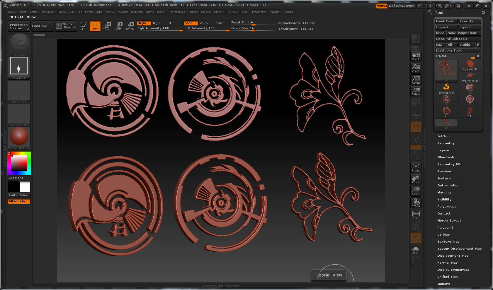
Task: Click the right shelf Scale view icon
Action: 416,191
